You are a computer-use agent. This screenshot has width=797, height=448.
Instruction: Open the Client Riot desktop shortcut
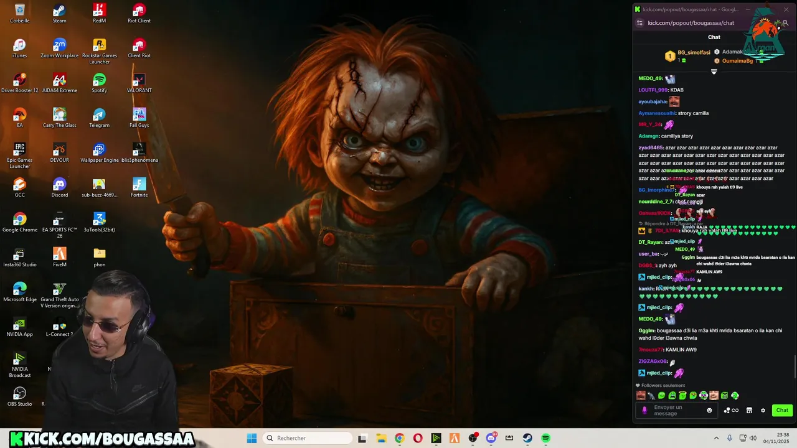pyautogui.click(x=139, y=48)
